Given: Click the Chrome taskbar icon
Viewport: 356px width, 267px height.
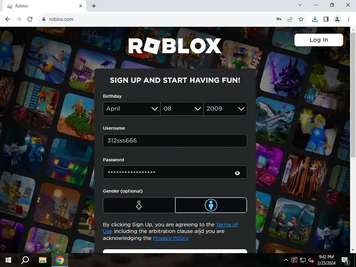Looking at the screenshot, I should click(x=60, y=260).
